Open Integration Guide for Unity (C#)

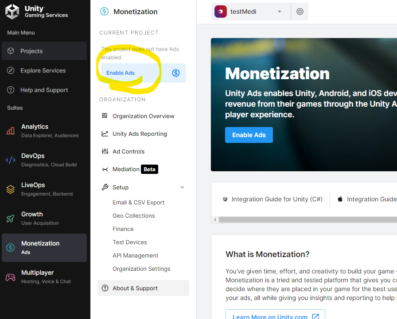click(277, 199)
